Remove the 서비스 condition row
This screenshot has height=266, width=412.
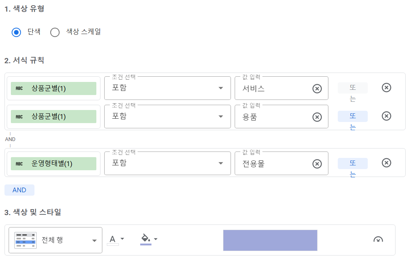point(386,88)
